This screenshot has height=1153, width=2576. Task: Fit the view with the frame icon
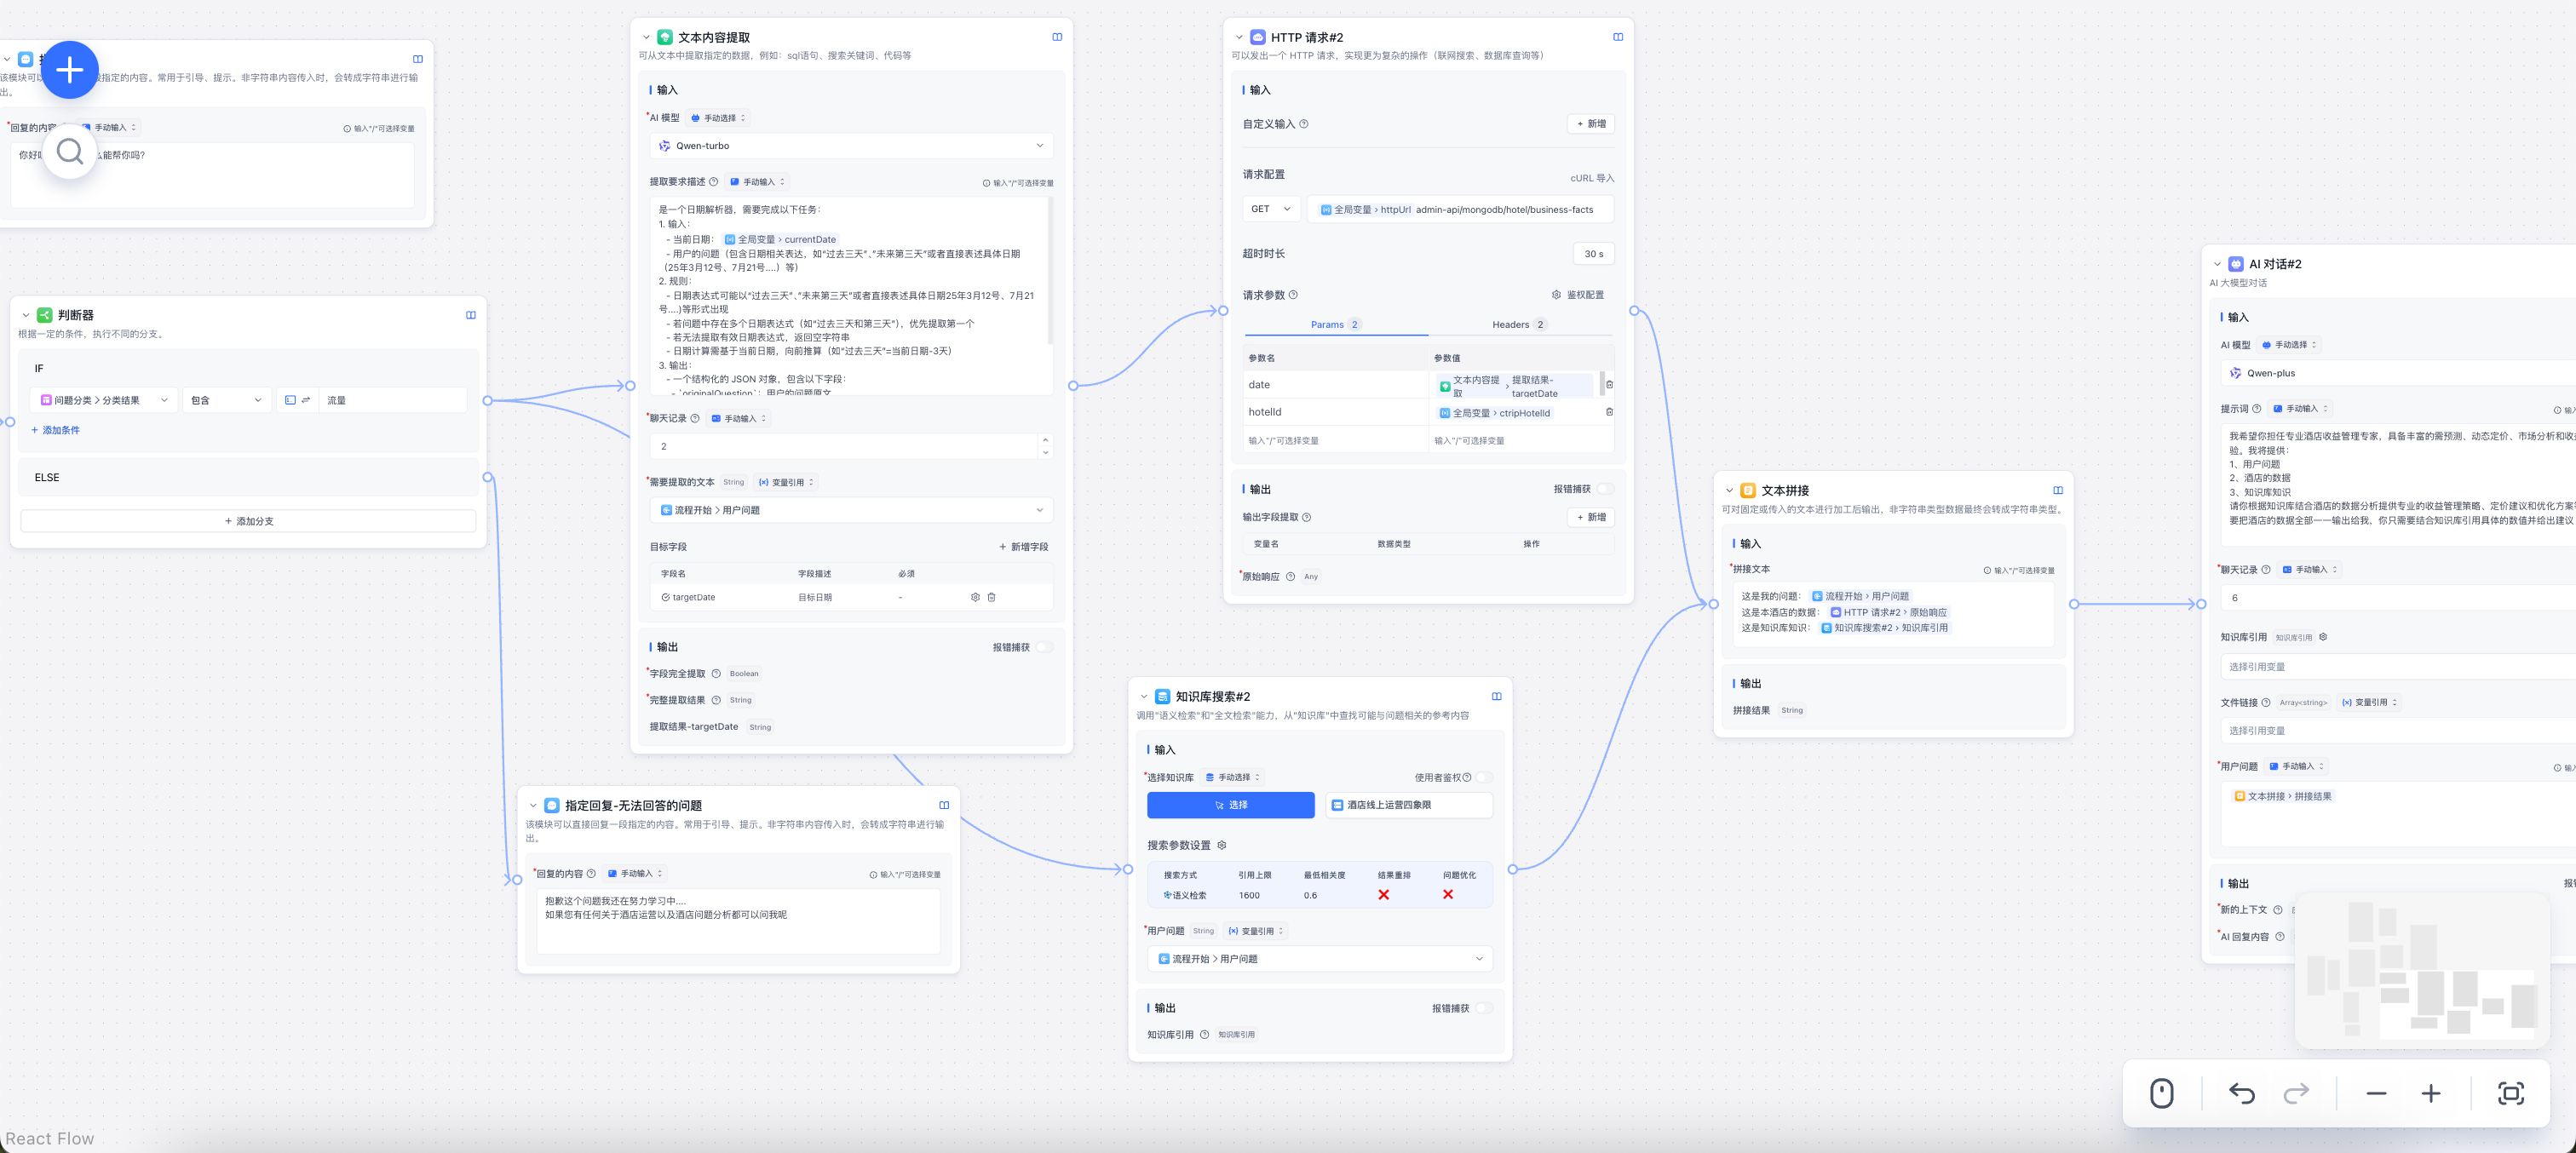tap(2510, 1093)
